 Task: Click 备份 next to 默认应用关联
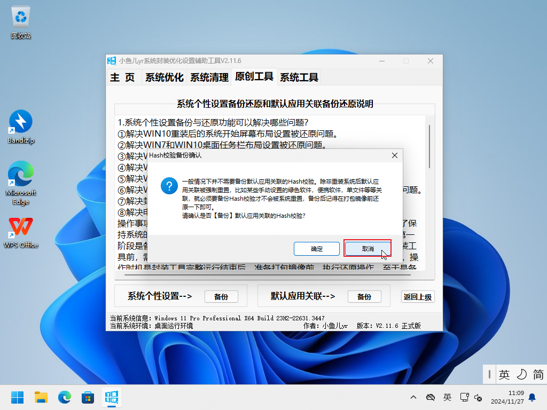click(364, 297)
